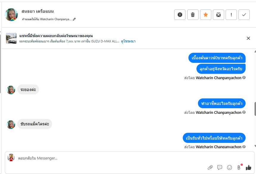
Task: Open the emoji picker
Action: (x=229, y=167)
